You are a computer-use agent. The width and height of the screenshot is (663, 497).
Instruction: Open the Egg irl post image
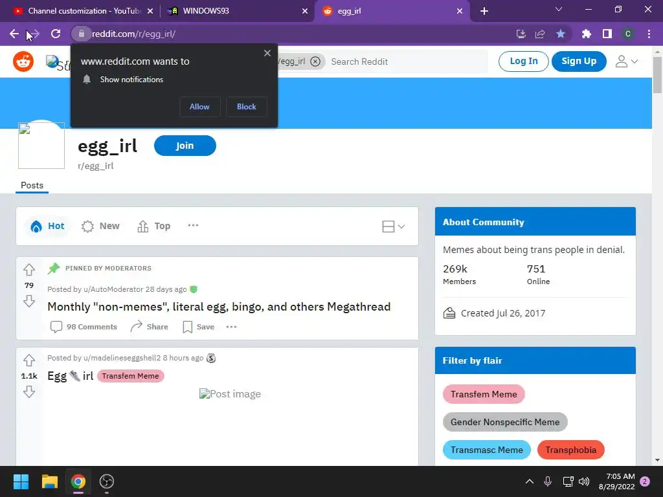[230, 394]
